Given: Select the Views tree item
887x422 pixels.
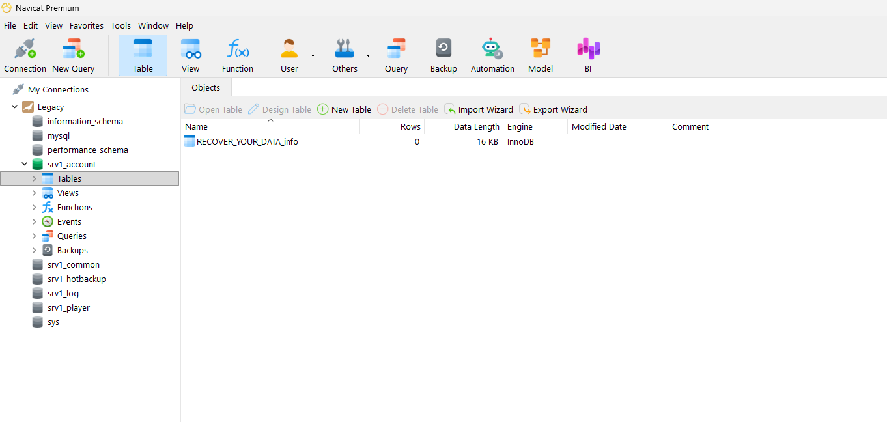Looking at the screenshot, I should pyautogui.click(x=68, y=193).
